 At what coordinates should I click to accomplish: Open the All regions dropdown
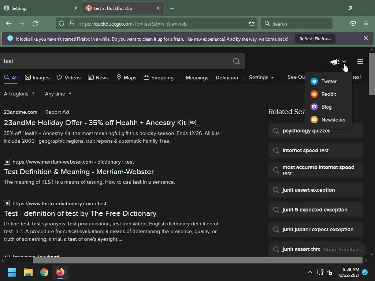(x=19, y=94)
